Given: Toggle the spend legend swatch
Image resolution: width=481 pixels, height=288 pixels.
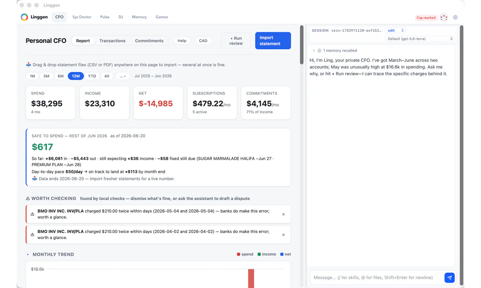Looking at the screenshot, I should [239, 255].
